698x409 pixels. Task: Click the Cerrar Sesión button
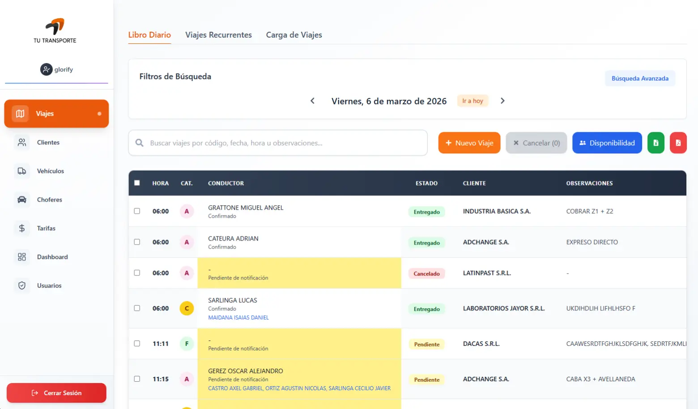point(56,393)
